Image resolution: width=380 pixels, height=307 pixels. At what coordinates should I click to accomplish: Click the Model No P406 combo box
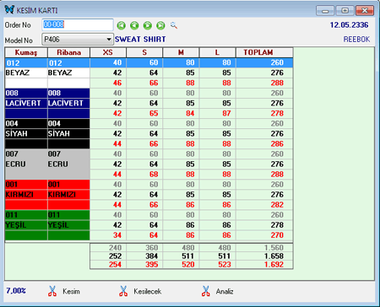78,40
